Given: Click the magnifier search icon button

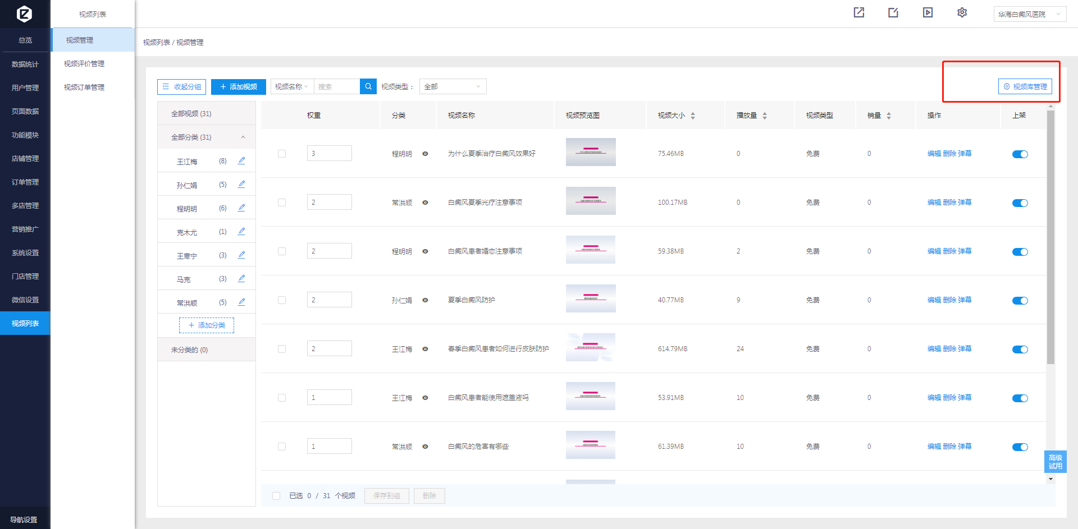Looking at the screenshot, I should pos(368,86).
